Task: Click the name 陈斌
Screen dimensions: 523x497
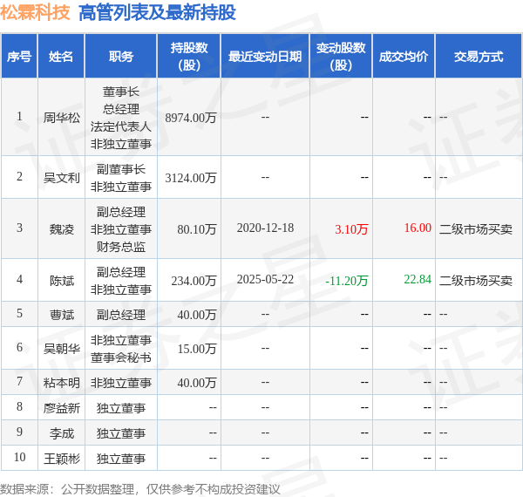Action: tap(62, 281)
